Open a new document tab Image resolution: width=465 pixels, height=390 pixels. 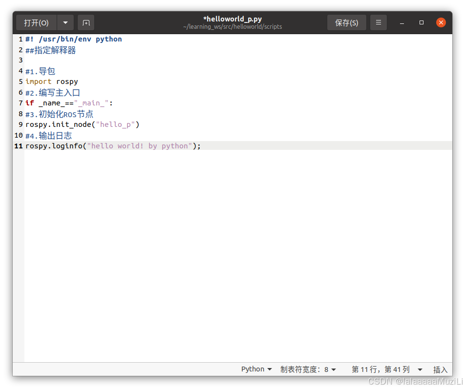85,22
